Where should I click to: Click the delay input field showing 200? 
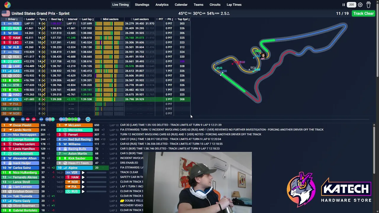(351, 5)
